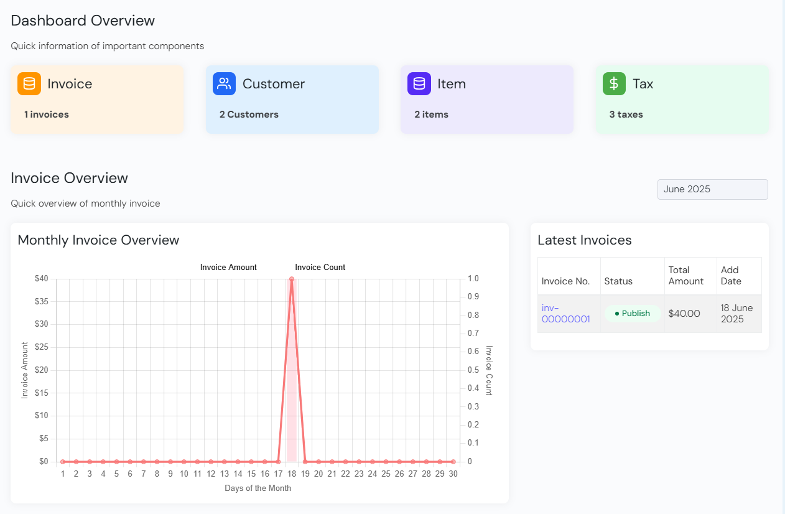Image resolution: width=785 pixels, height=514 pixels.
Task: Select the '2 items' count text
Action: point(431,114)
